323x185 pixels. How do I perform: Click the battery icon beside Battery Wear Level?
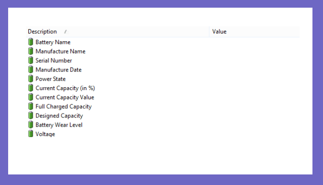click(x=31, y=125)
